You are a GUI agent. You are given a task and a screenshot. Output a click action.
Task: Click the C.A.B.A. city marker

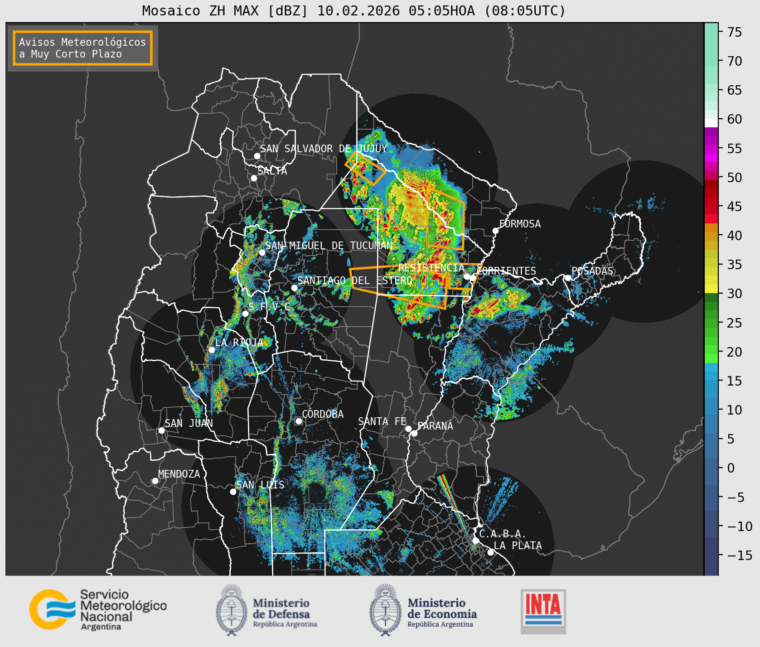coord(475,541)
